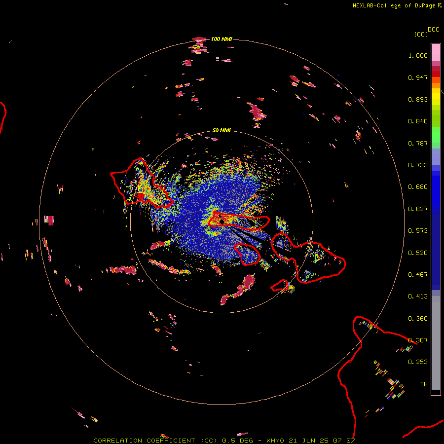The width and height of the screenshot is (444, 444).
Task: Click the pink top segment of color bar
Action: pos(436,52)
